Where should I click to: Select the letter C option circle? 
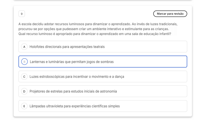click(25, 76)
